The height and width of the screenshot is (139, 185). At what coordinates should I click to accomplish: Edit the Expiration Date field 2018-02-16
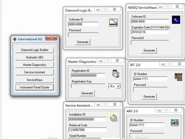[150, 32]
